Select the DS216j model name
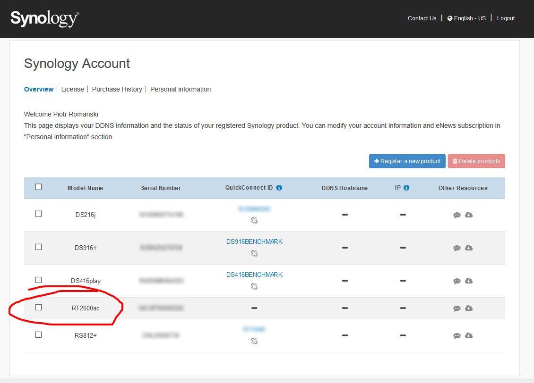Viewport: 534px width, 383px height. tap(86, 215)
